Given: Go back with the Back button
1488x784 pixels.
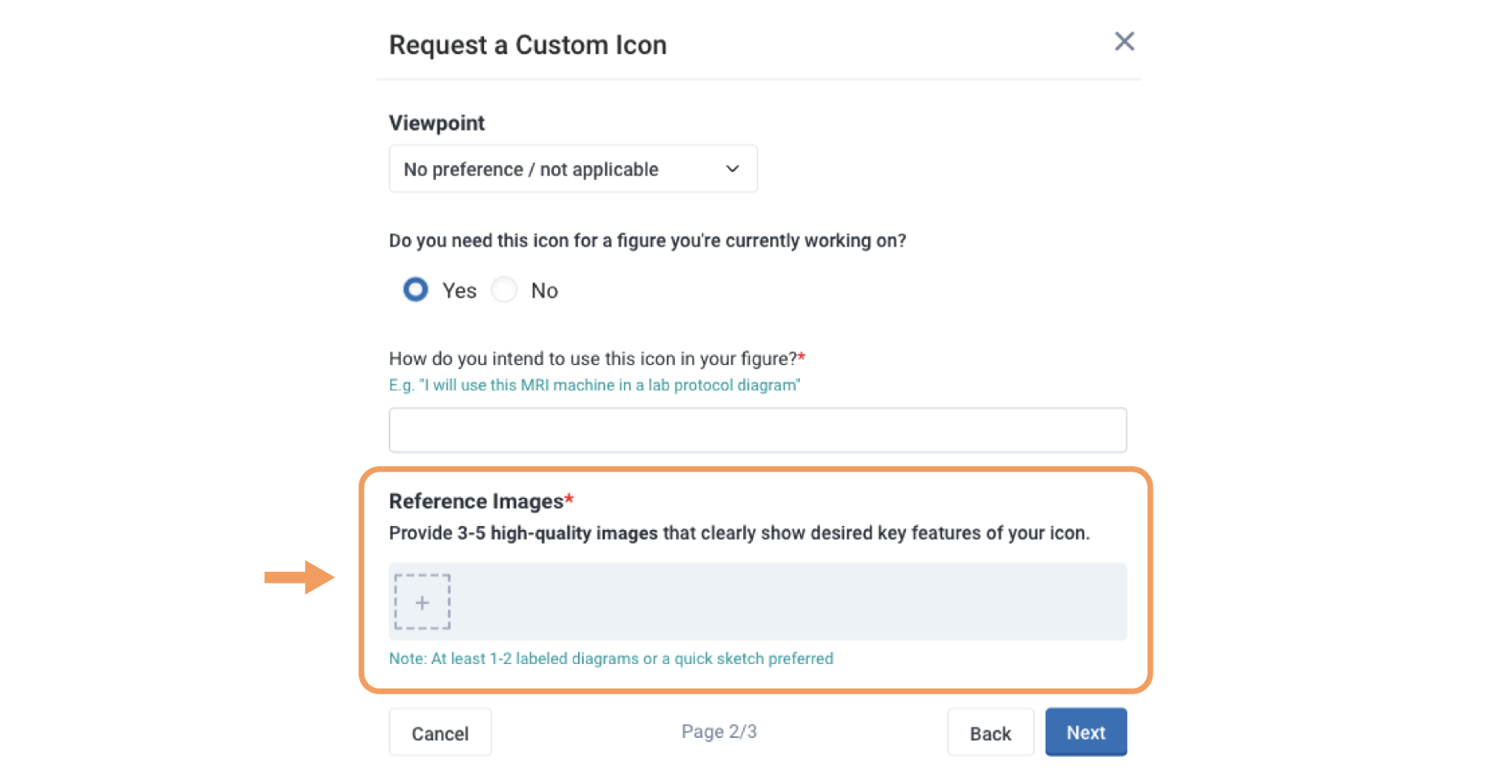Looking at the screenshot, I should coord(990,733).
